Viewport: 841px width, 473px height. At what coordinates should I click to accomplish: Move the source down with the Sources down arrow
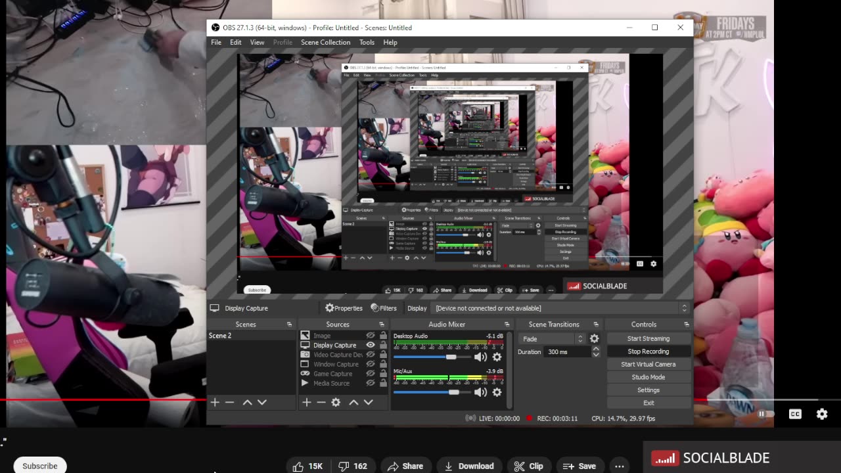(368, 402)
